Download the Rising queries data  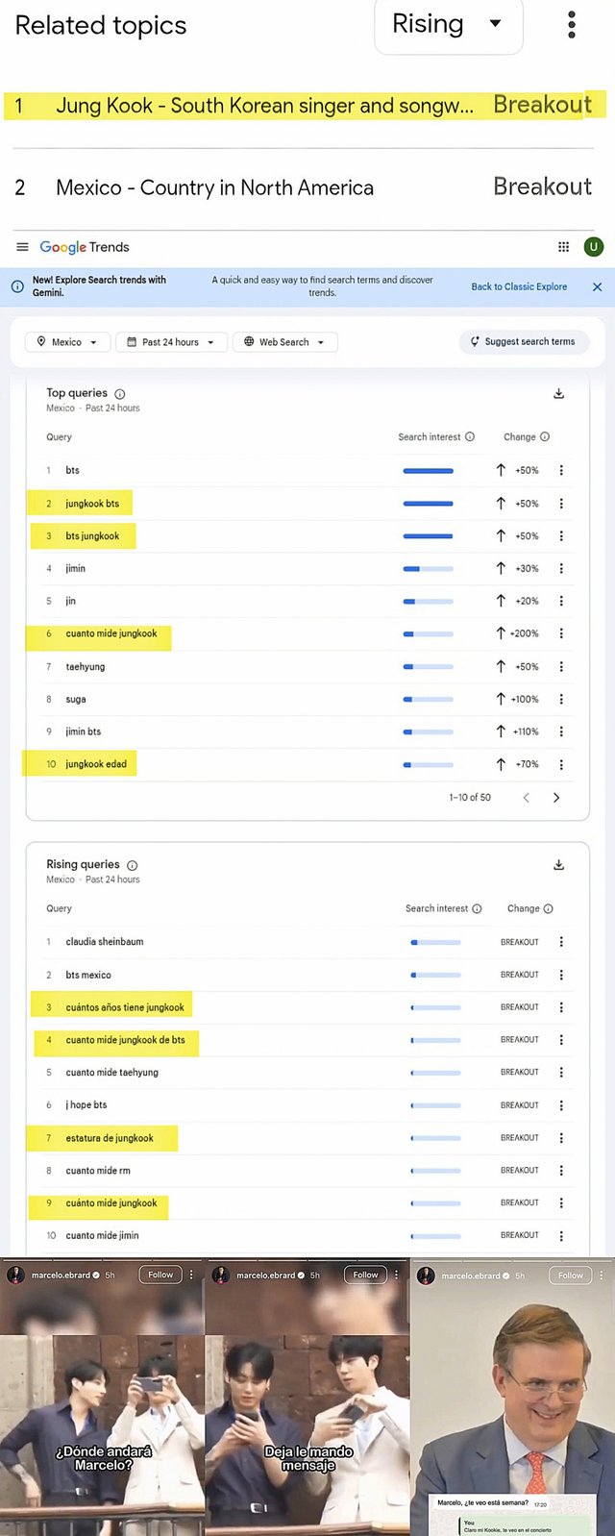click(x=558, y=865)
